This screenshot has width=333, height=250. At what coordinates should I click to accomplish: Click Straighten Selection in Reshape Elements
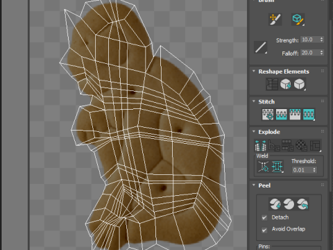click(x=272, y=84)
